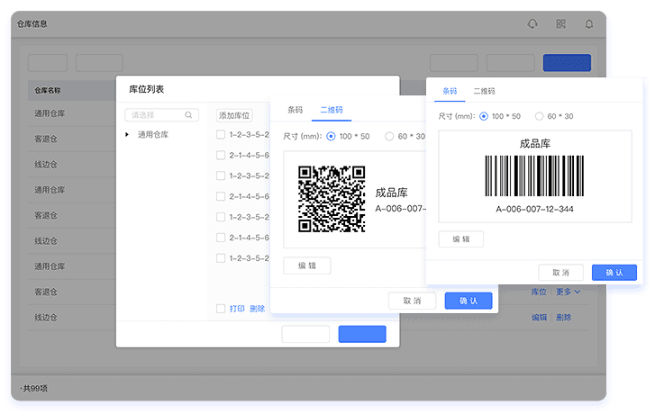Choose 60 * 30 size in QR code dialog
The width and height of the screenshot is (655, 414).
pos(389,137)
